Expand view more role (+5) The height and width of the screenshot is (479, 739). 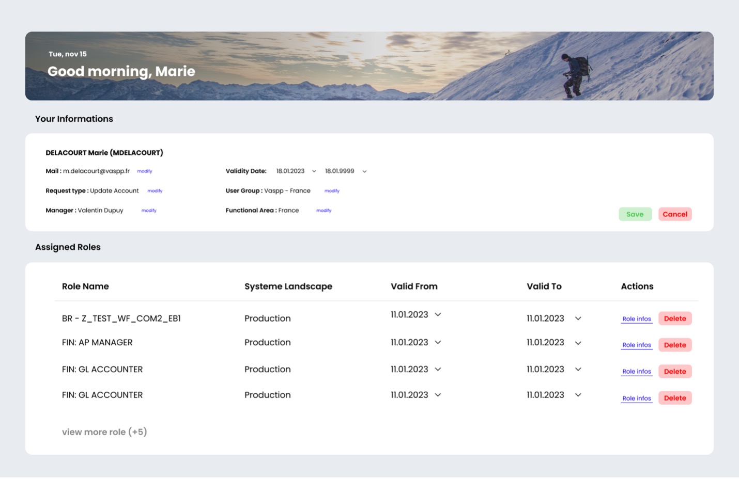pos(103,432)
